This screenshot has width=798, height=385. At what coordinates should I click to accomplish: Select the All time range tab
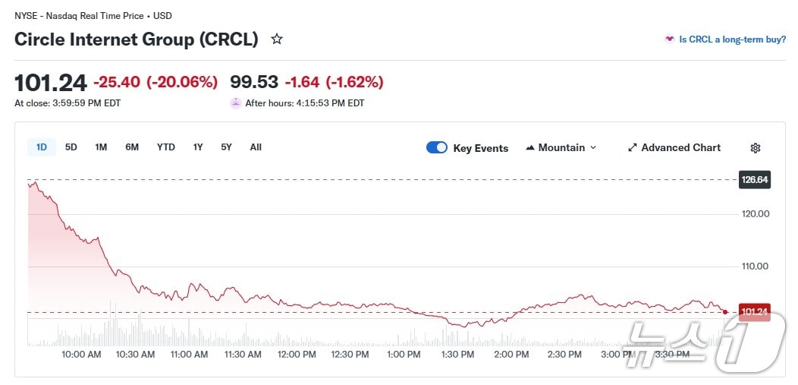pos(256,147)
